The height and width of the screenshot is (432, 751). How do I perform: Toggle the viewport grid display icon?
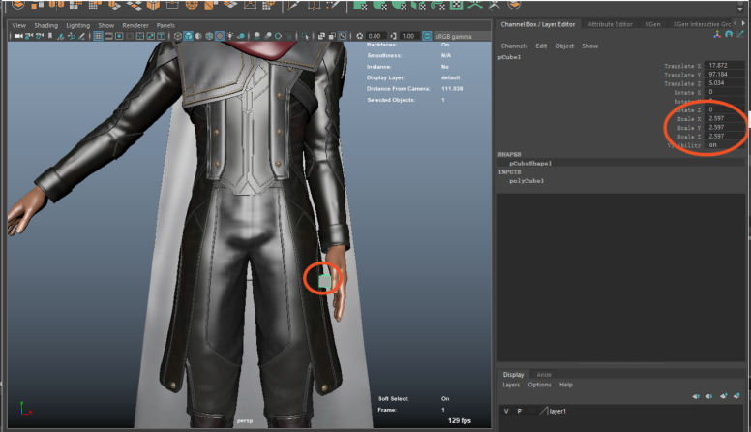[99, 36]
